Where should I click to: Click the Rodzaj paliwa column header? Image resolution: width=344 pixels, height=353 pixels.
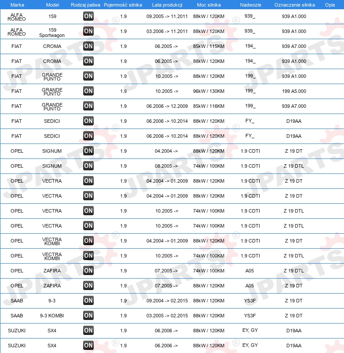coord(85,5)
